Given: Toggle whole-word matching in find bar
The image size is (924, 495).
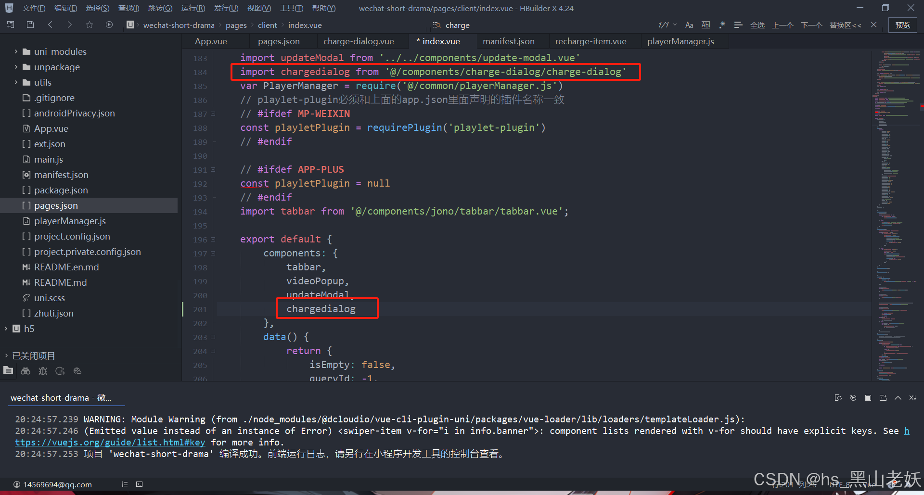Looking at the screenshot, I should [x=706, y=25].
